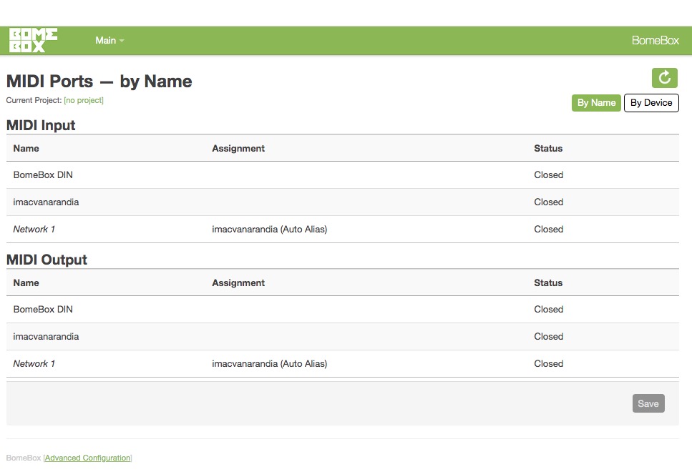Switch to By Device view

(x=651, y=103)
